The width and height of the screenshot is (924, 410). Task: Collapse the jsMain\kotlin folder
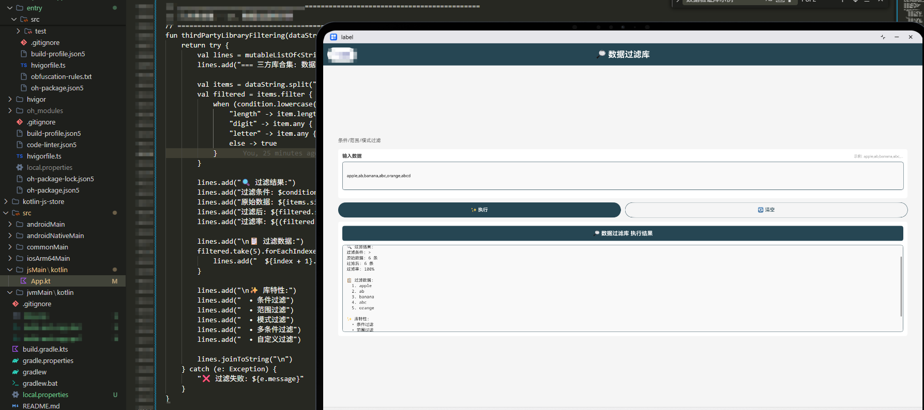tap(10, 270)
